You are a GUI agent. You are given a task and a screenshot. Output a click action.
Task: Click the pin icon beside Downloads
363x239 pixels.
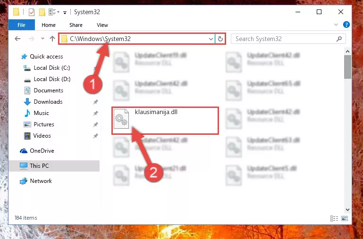click(x=96, y=102)
